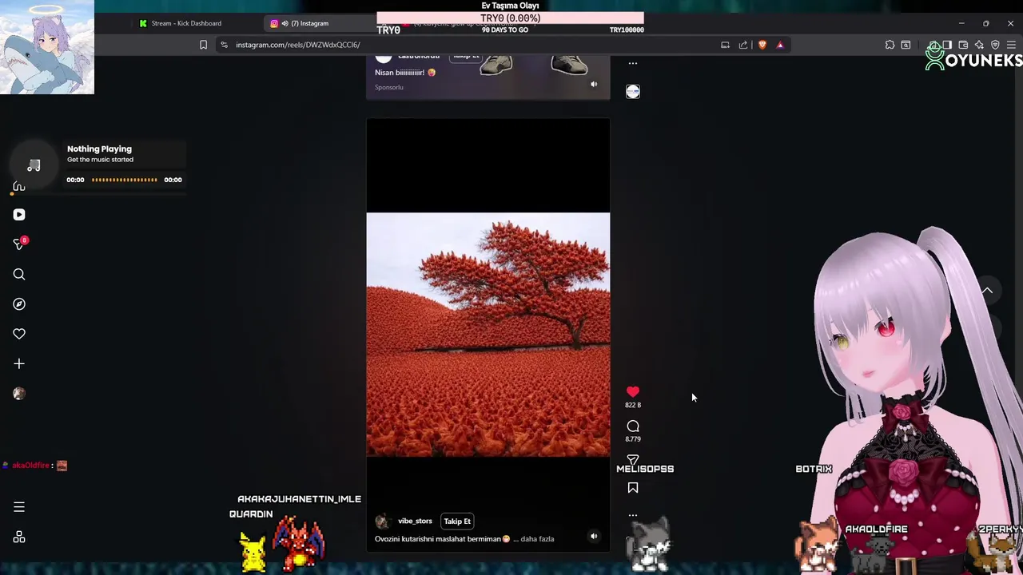Screen dimensions: 1023x575
Task: Toggle sound on the sponsored reel
Action: (x=594, y=84)
